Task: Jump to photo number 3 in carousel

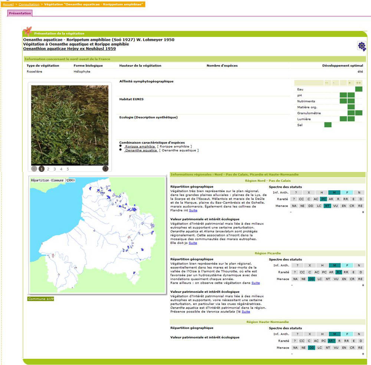Action: tap(55, 169)
